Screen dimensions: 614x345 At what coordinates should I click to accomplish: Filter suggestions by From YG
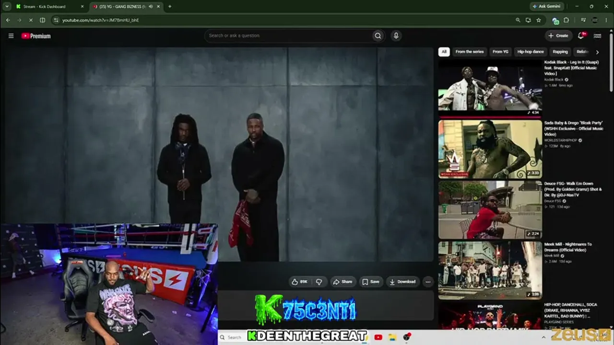point(500,52)
